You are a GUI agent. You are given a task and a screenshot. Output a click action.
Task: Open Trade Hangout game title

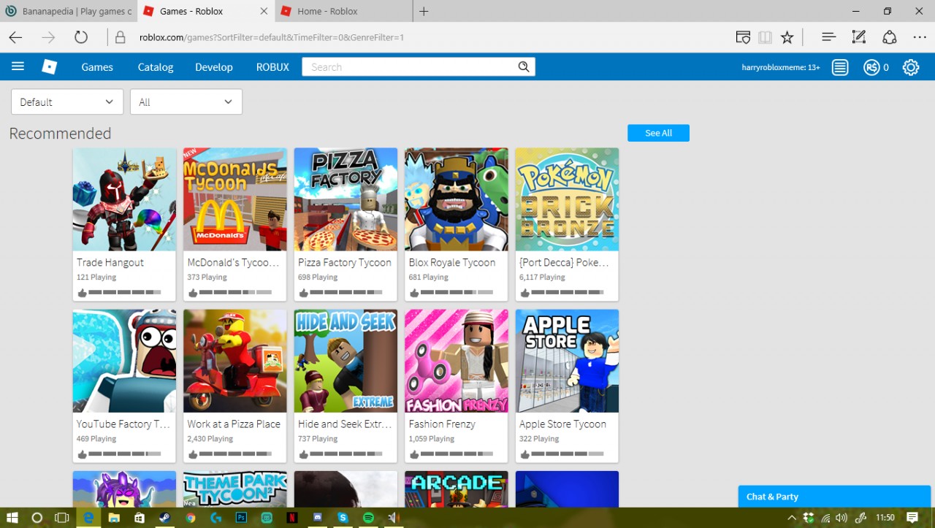[x=110, y=262]
